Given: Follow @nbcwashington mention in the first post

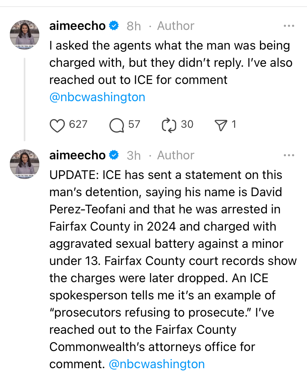Looking at the screenshot, I should coord(97,97).
